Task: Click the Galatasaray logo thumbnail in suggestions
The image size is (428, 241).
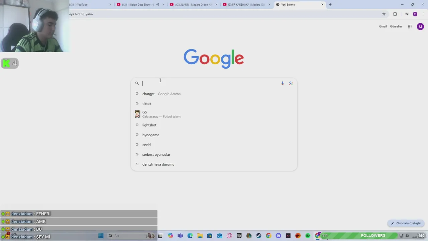Action: pos(137,114)
